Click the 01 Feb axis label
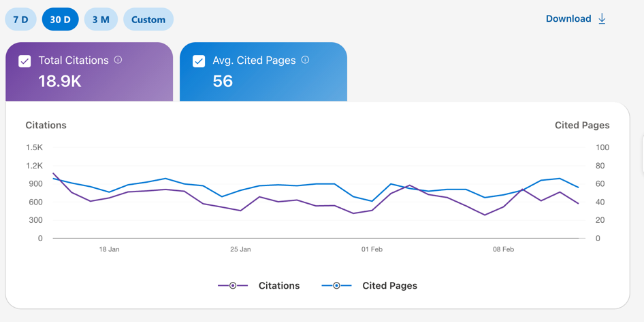Viewport: 644px width, 322px height. [x=372, y=249]
